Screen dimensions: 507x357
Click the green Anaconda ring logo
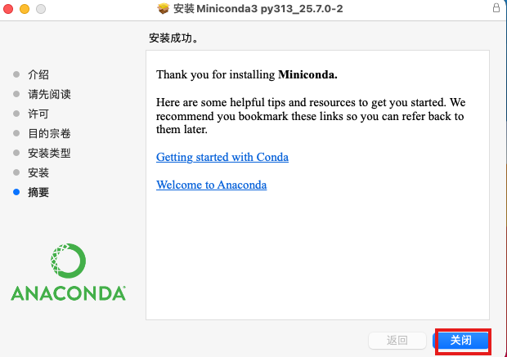(x=68, y=261)
